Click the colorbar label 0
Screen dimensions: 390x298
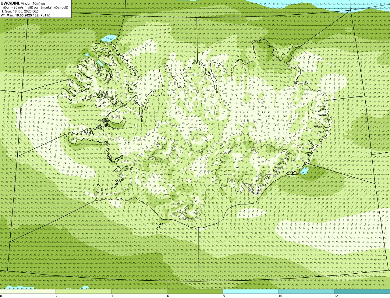click(x=1, y=296)
